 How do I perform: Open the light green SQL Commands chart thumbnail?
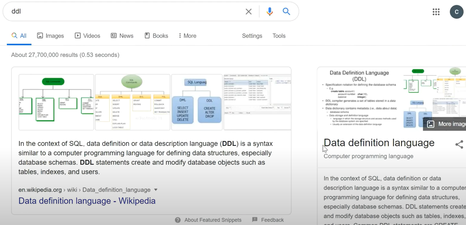133,102
